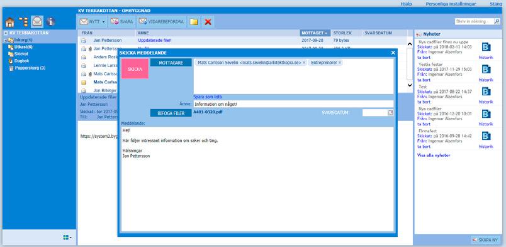The image size is (506, 247).
Task: Click the VIDAREBEFORDRA toolbar button
Action: pos(161,22)
